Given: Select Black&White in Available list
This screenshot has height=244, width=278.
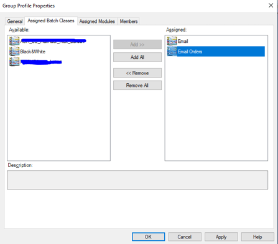Looking at the screenshot, I should click(33, 52).
